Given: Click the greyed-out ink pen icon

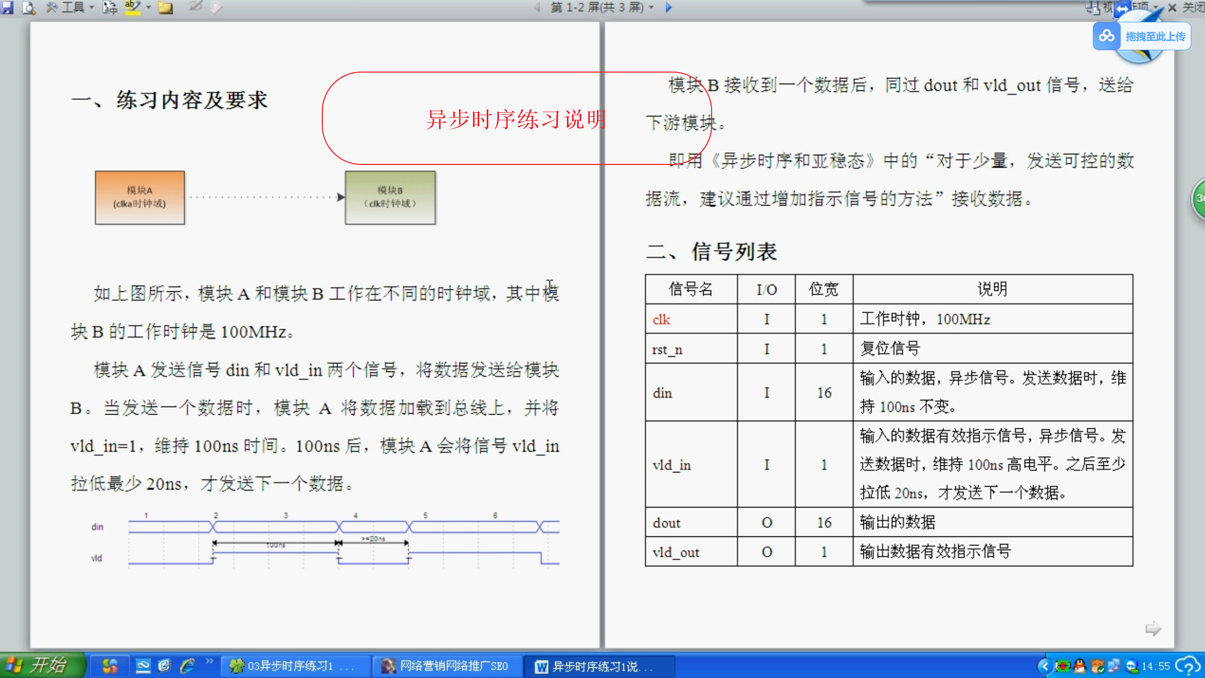Looking at the screenshot, I should [195, 6].
